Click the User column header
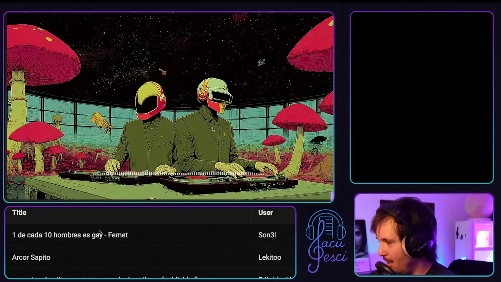This screenshot has width=501, height=282. tap(265, 212)
